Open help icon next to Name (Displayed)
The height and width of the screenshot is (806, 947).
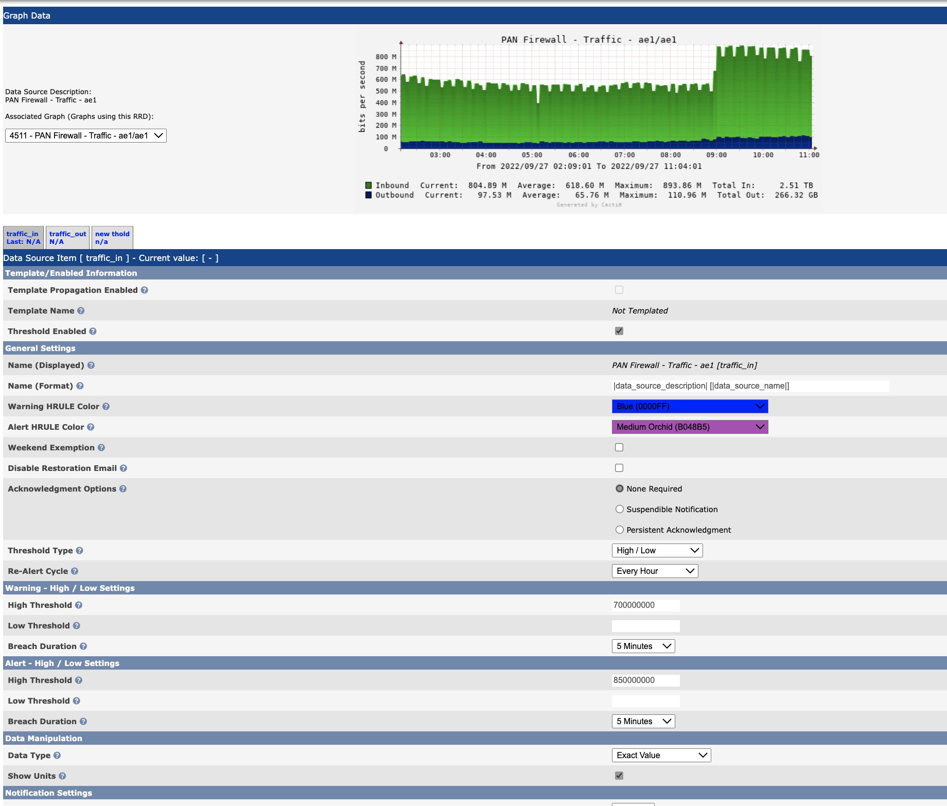pyautogui.click(x=91, y=365)
